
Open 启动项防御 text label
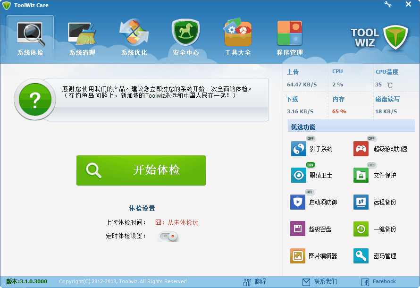pyautogui.click(x=323, y=202)
